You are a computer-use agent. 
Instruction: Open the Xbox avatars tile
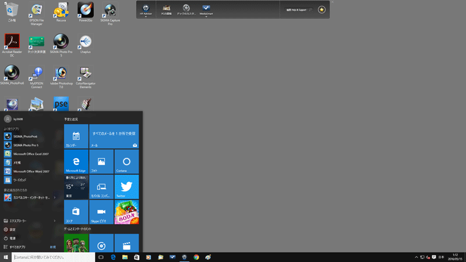[76, 243]
